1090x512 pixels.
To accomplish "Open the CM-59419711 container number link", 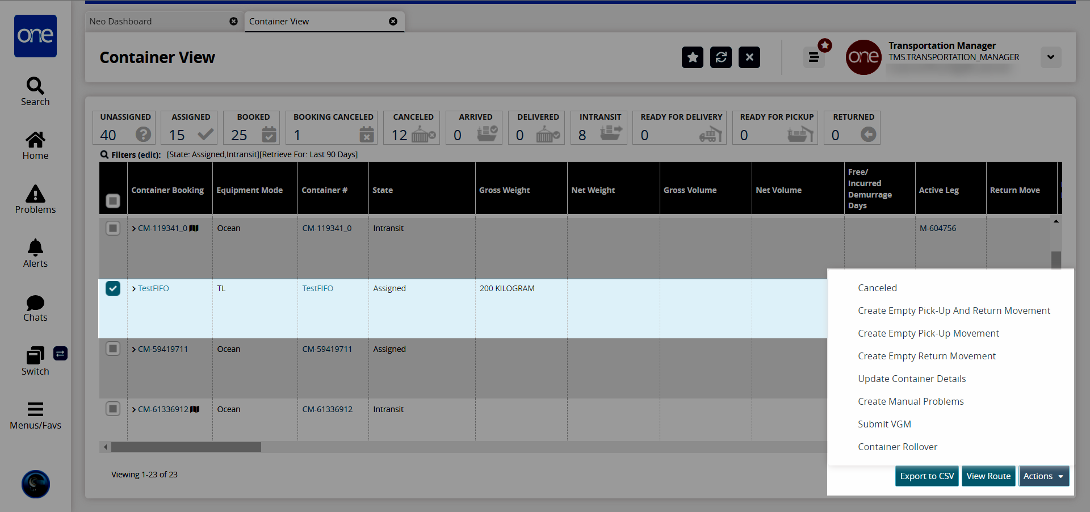I will [327, 349].
